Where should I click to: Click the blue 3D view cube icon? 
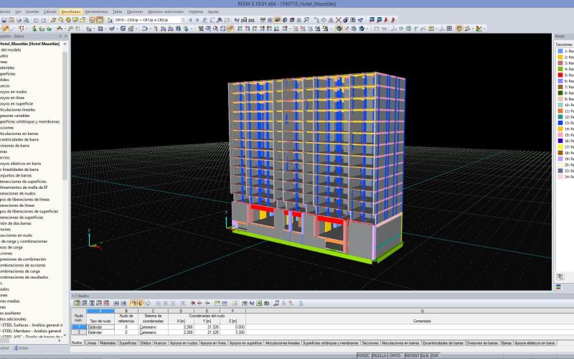[339, 28]
